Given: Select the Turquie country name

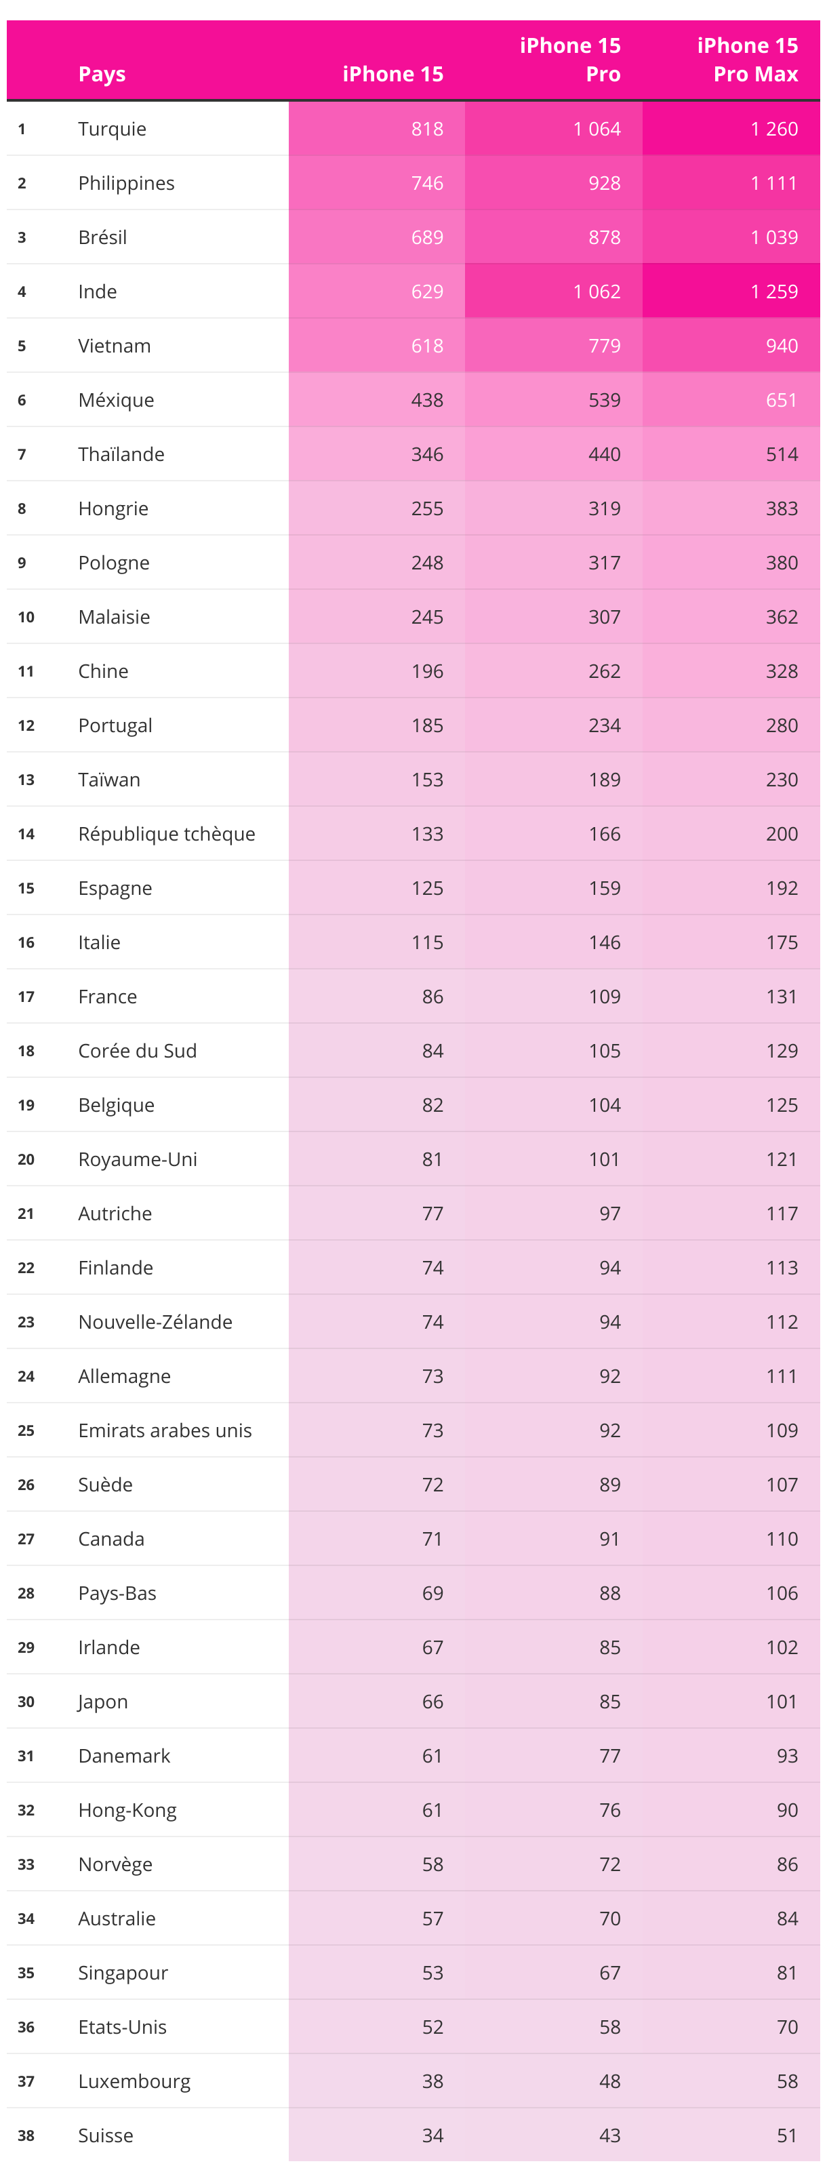Looking at the screenshot, I should [x=112, y=129].
